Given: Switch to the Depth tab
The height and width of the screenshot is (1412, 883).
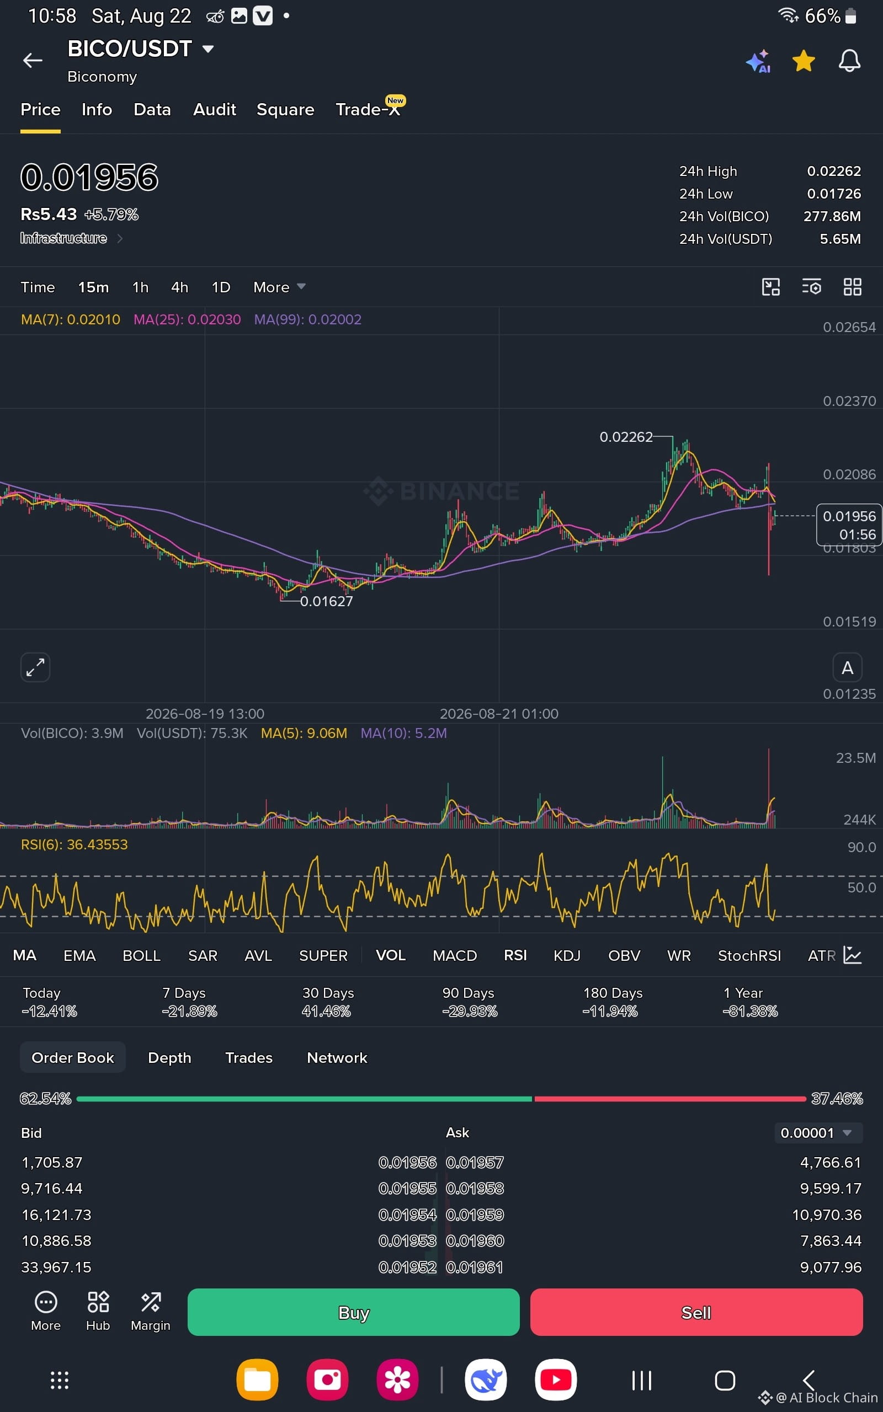Looking at the screenshot, I should click(169, 1058).
